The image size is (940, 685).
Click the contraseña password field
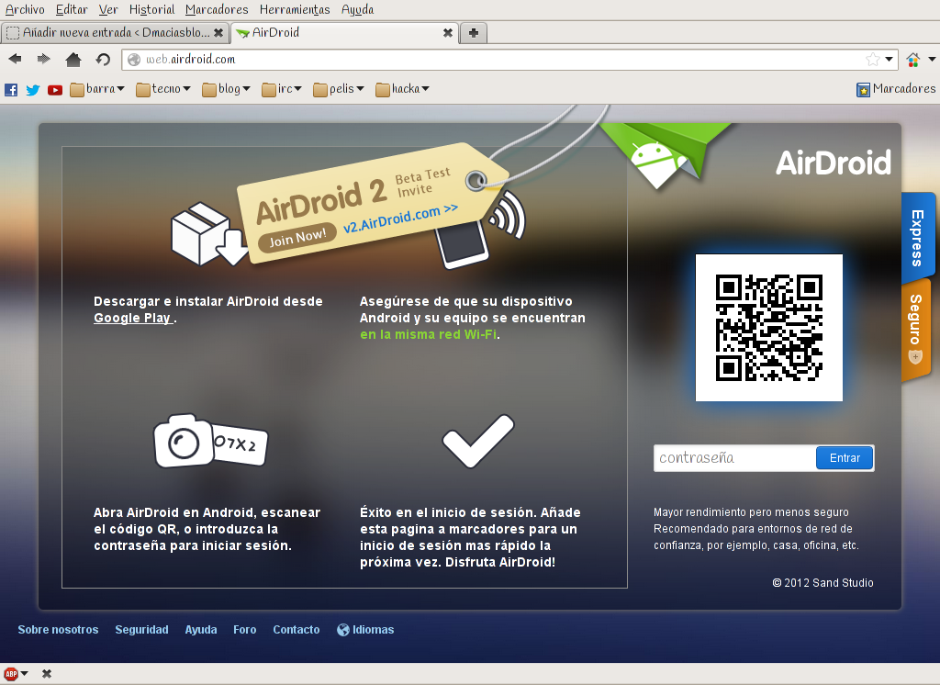pos(735,458)
